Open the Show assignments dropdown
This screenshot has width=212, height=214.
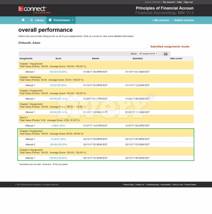(x=148, y=54)
